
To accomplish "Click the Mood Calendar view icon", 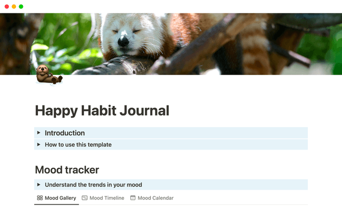I will tap(133, 198).
